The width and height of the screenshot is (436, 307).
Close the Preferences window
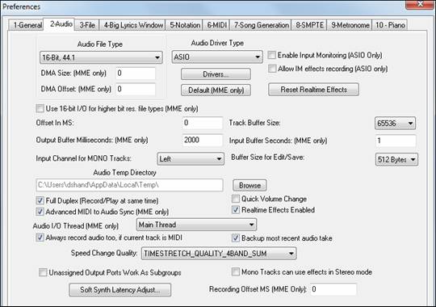(420, 5)
